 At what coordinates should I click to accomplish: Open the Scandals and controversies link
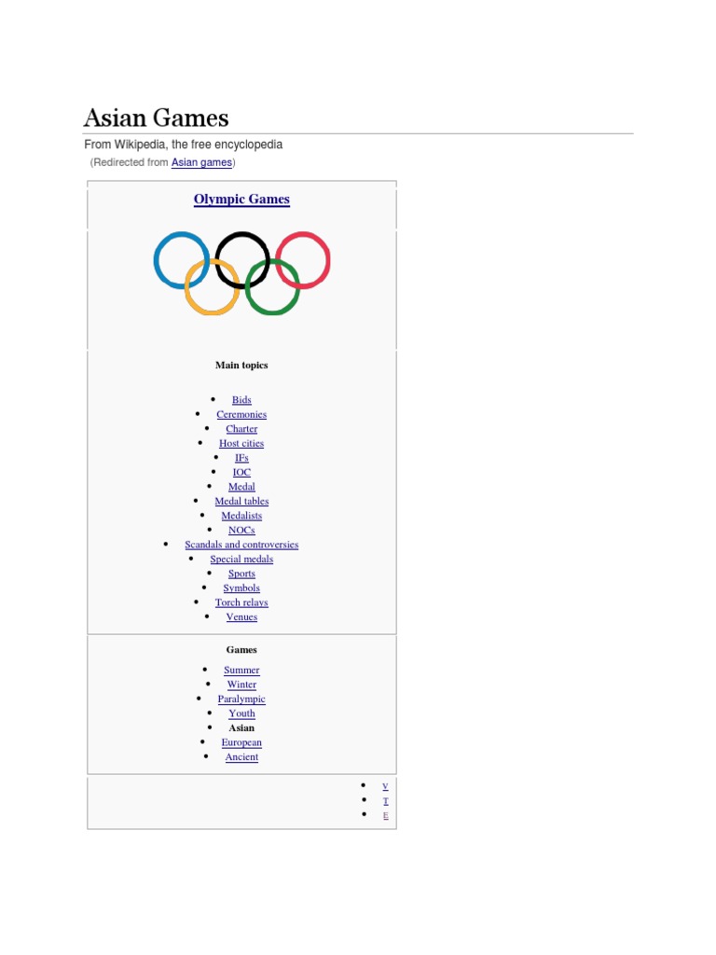coord(241,545)
